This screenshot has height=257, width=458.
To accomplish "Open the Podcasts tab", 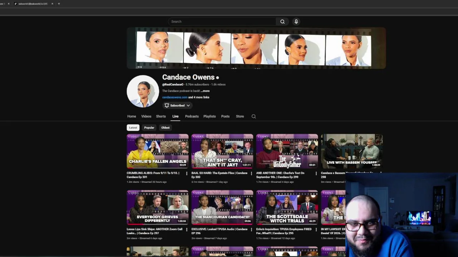I will point(192,116).
